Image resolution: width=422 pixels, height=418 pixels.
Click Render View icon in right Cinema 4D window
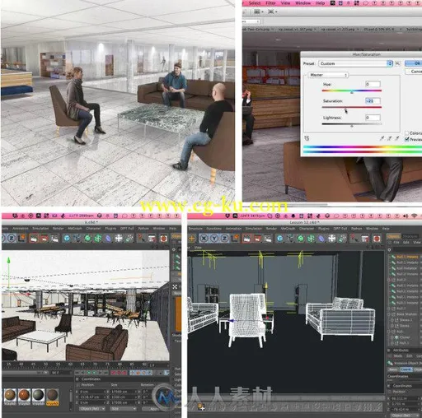(246, 239)
